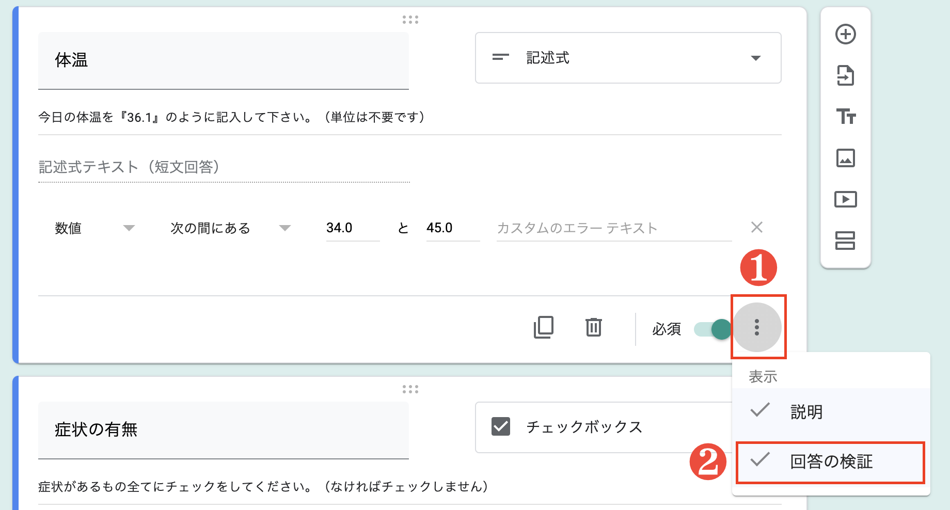
Task: Delete the 体温 question with trash icon
Action: tap(593, 327)
